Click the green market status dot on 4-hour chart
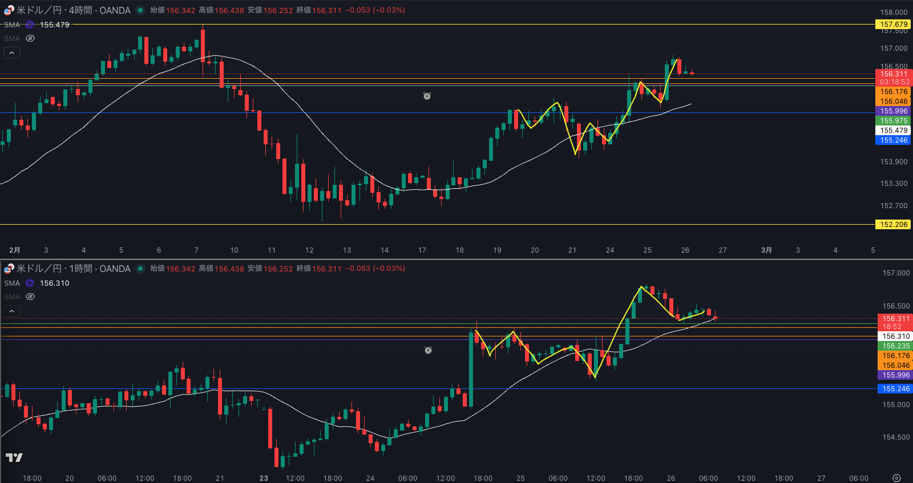913x483 pixels. pos(140,10)
